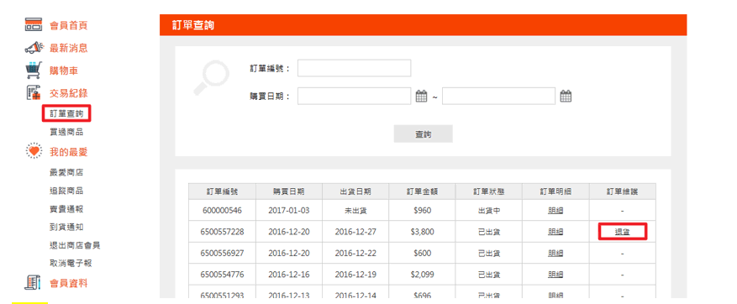Open the end date calendar picker icon
The image size is (737, 304).
pos(566,97)
